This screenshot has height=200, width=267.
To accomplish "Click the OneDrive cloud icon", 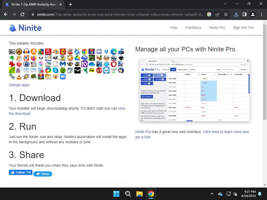I will point(92,64).
